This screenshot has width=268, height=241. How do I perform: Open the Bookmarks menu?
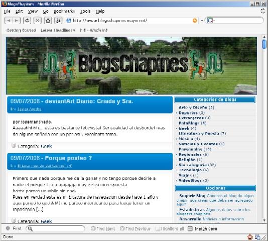[64, 11]
